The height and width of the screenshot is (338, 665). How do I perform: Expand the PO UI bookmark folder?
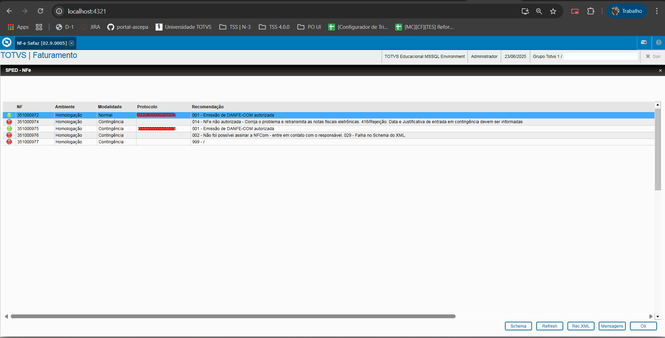(309, 27)
